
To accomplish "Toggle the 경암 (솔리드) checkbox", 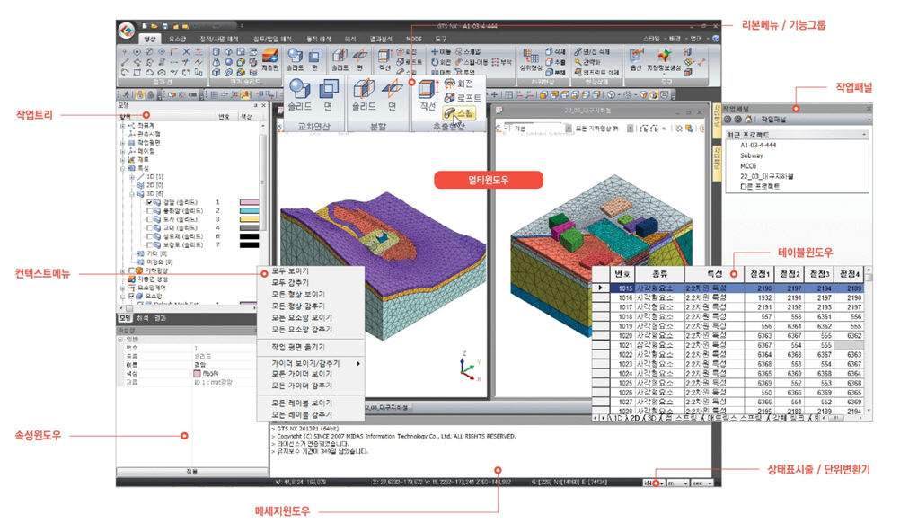I will pos(150,203).
